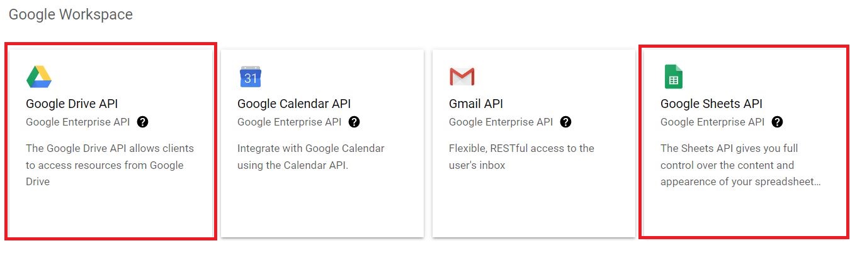Click the Gmail envelope M icon
The height and width of the screenshot is (253, 850).
point(462,77)
